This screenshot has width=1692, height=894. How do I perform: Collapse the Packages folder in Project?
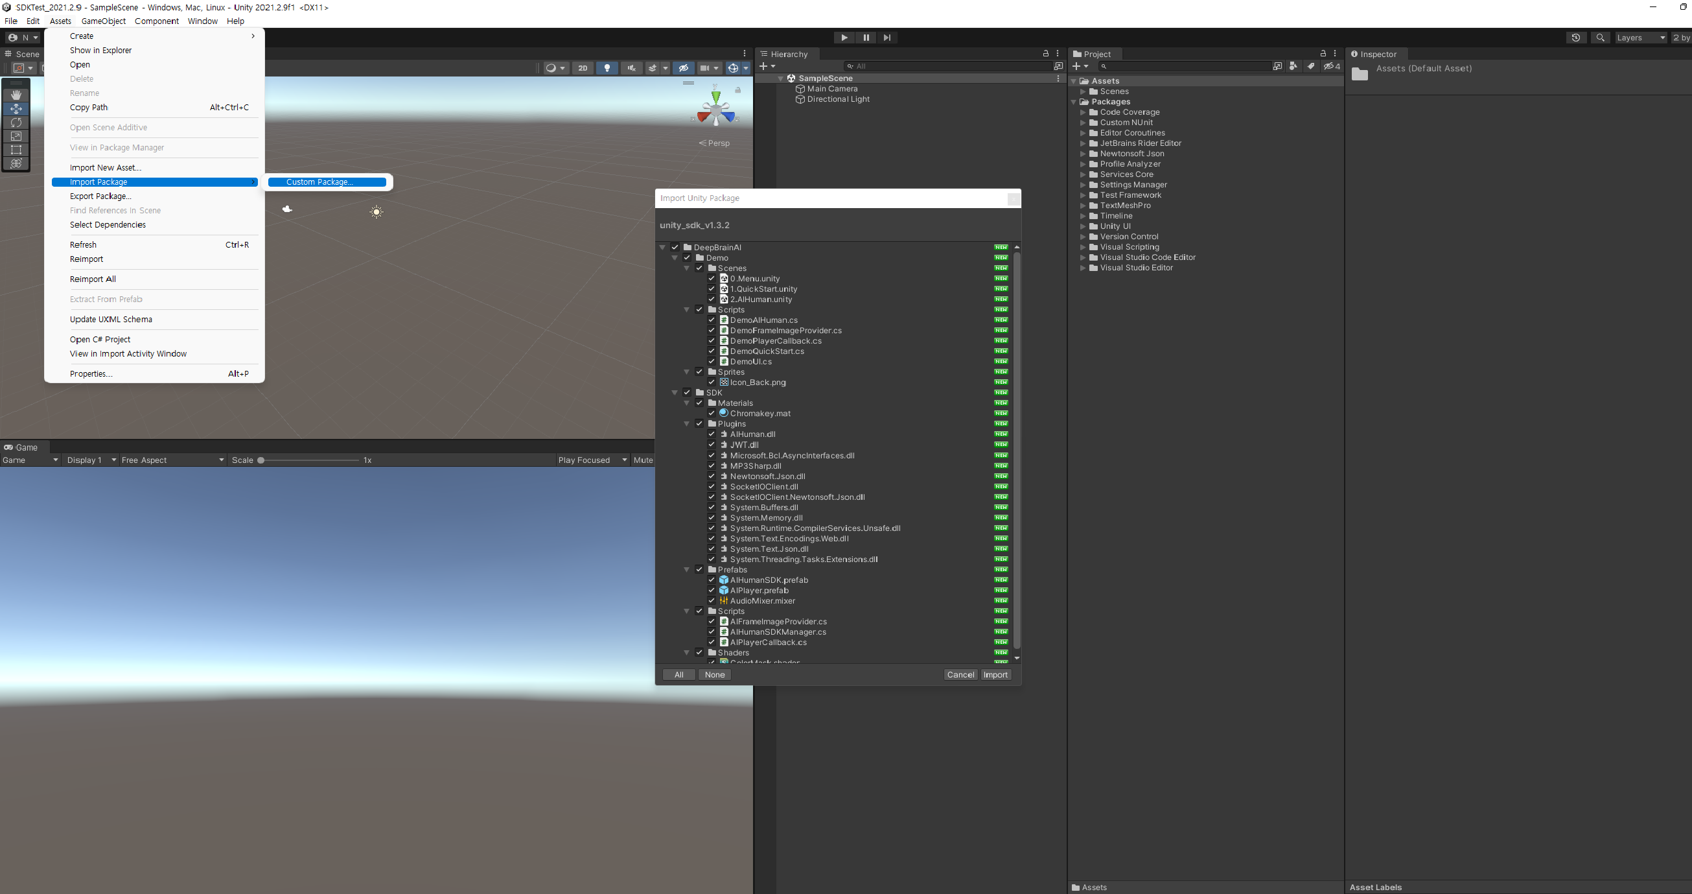point(1074,102)
